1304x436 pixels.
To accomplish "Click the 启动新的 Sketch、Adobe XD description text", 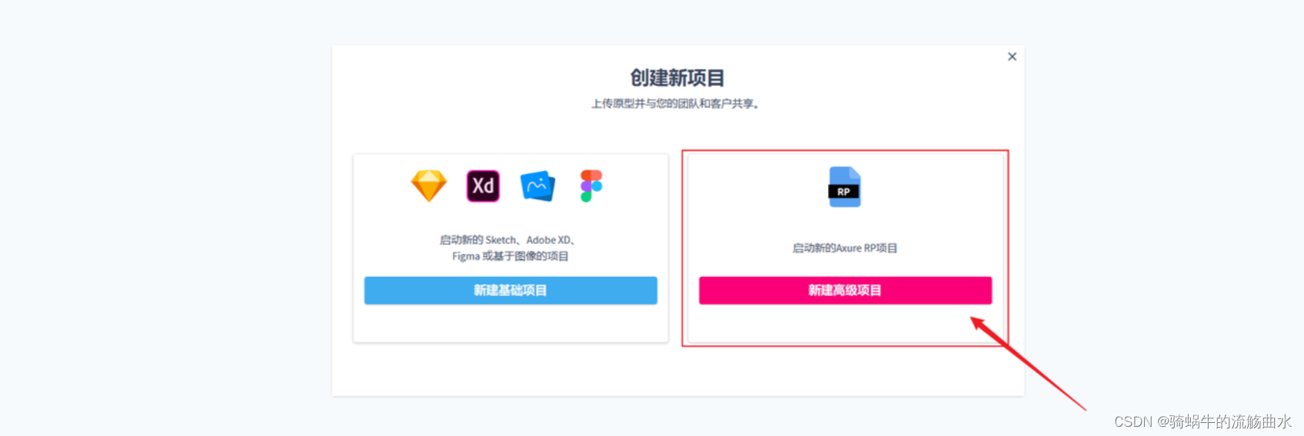I will 511,248.
